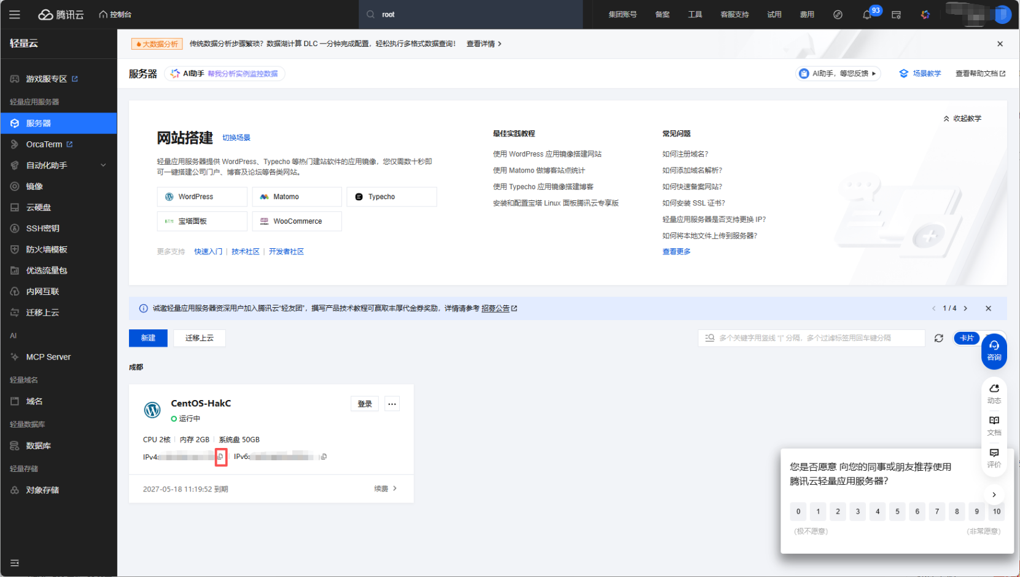Open the hamburger menu at top left
This screenshot has height=577, width=1020.
click(x=15, y=14)
